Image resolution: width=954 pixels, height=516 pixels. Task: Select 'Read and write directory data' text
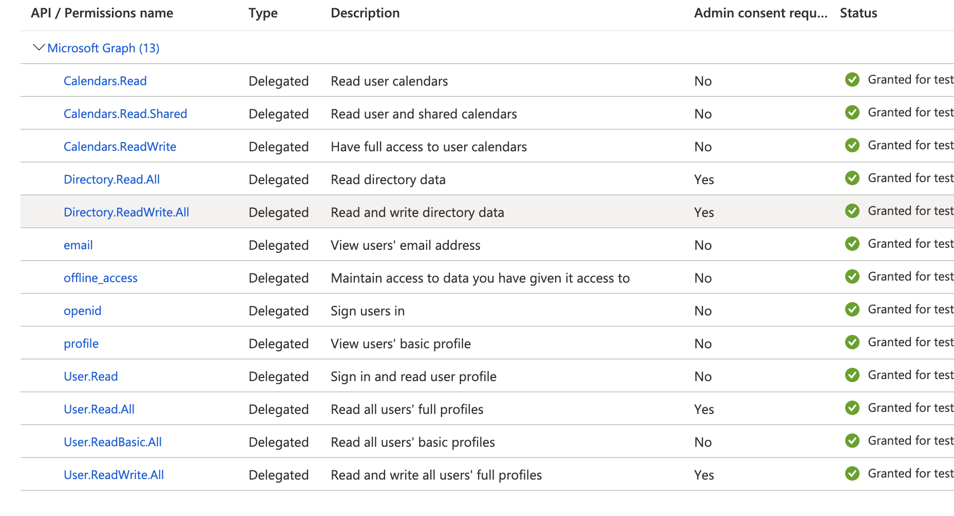(x=417, y=212)
